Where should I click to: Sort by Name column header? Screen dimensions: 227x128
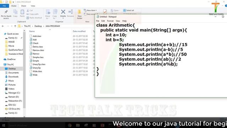point(32,31)
